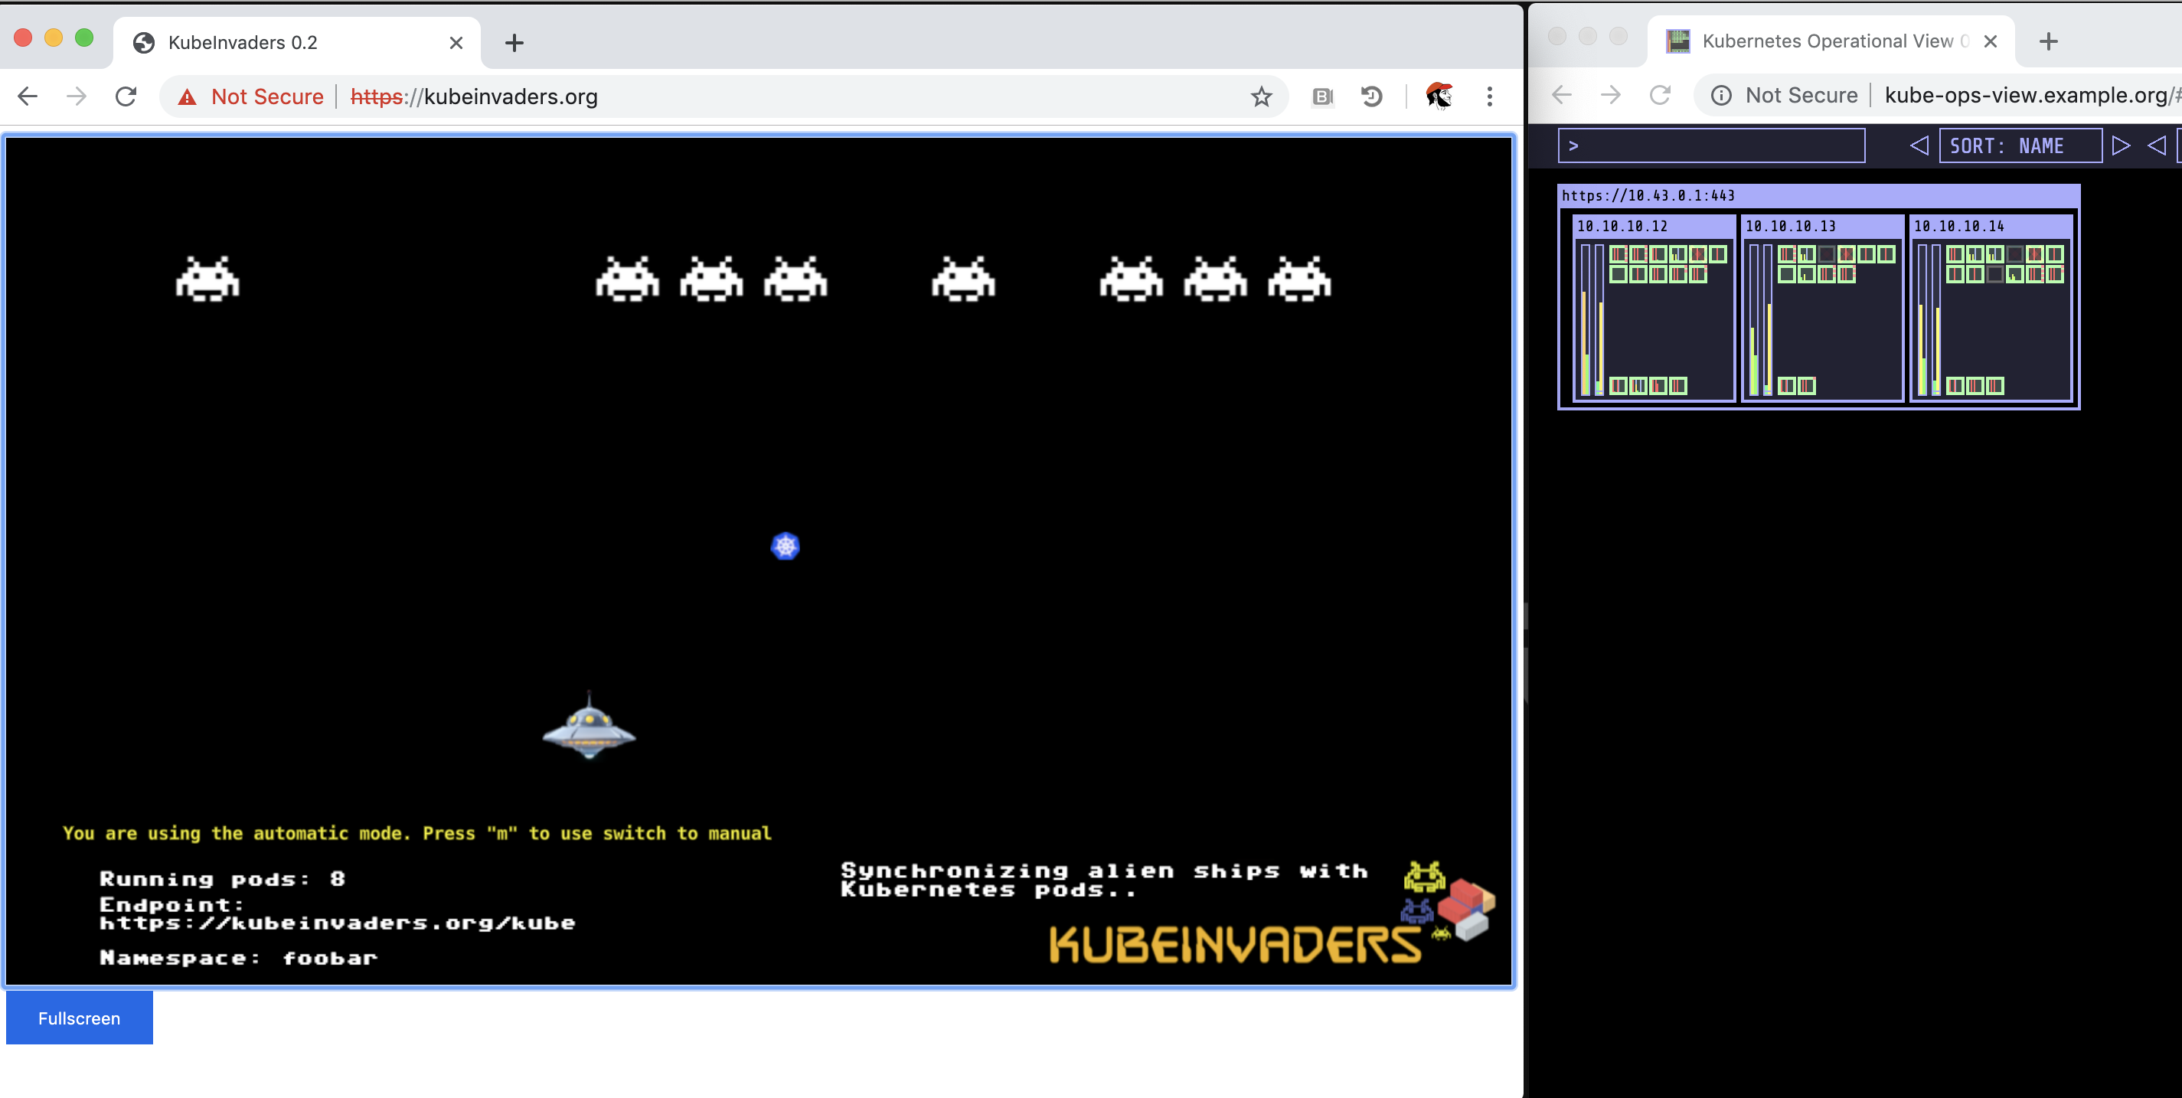
Task: Click the bookmark star in the address bar
Action: pos(1261,96)
